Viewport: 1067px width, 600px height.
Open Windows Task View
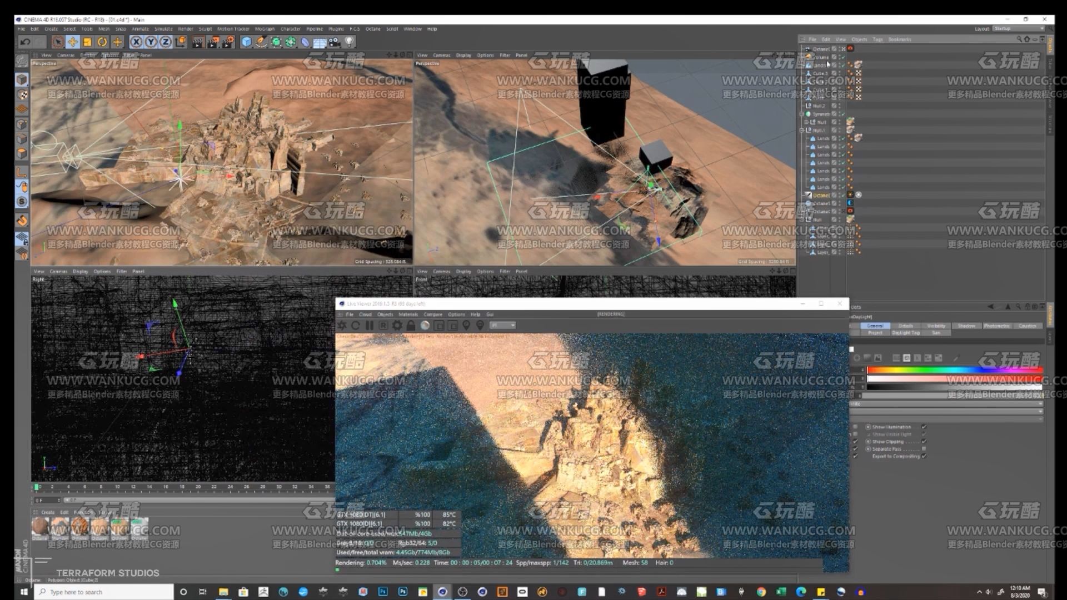click(203, 592)
